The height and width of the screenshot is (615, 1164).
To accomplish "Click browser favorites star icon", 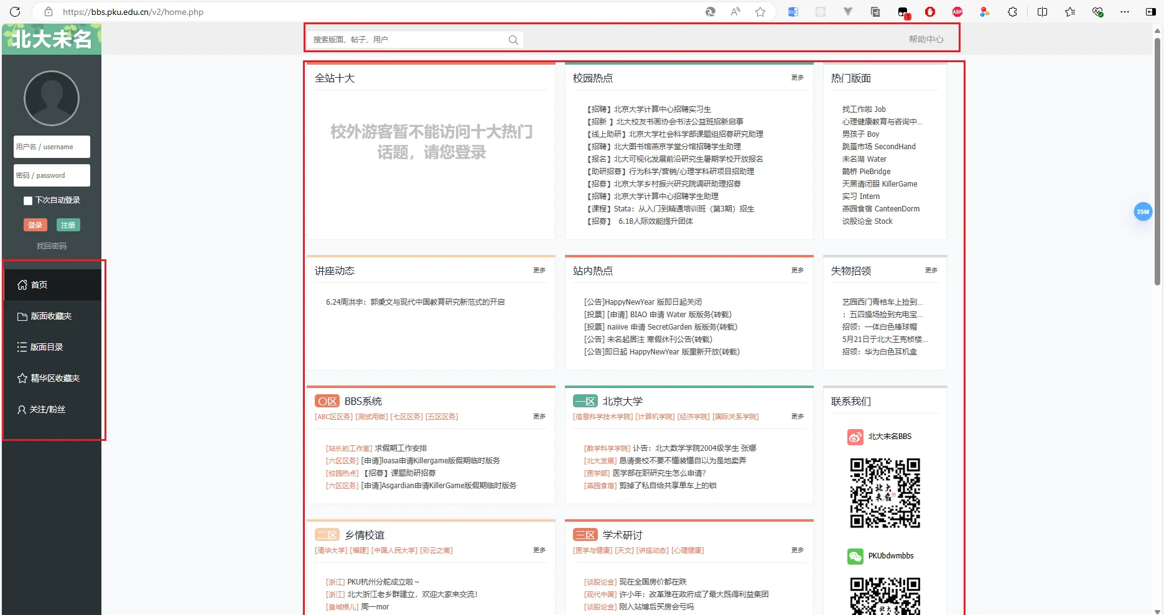I will coord(760,12).
